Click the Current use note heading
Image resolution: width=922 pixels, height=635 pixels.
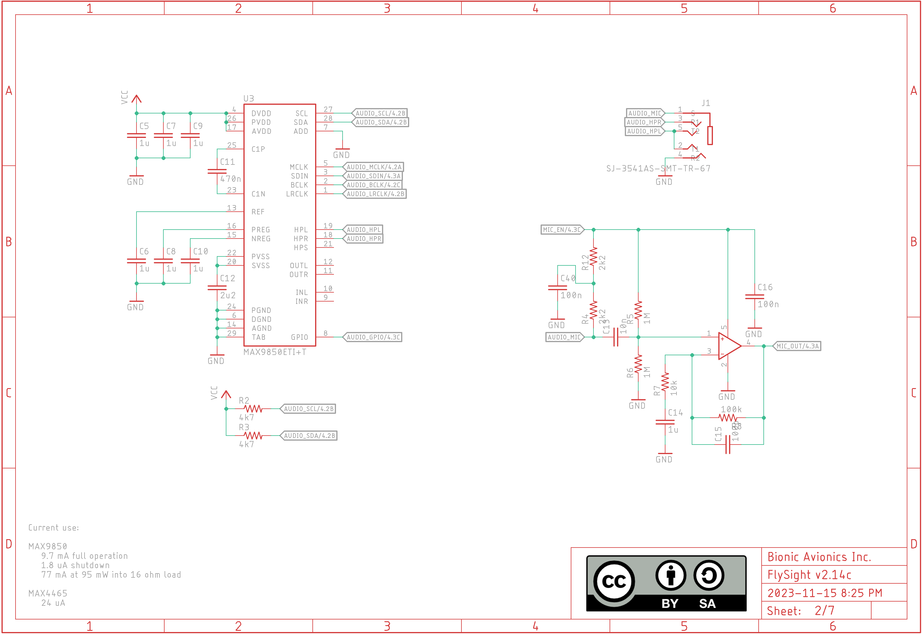click(x=54, y=528)
